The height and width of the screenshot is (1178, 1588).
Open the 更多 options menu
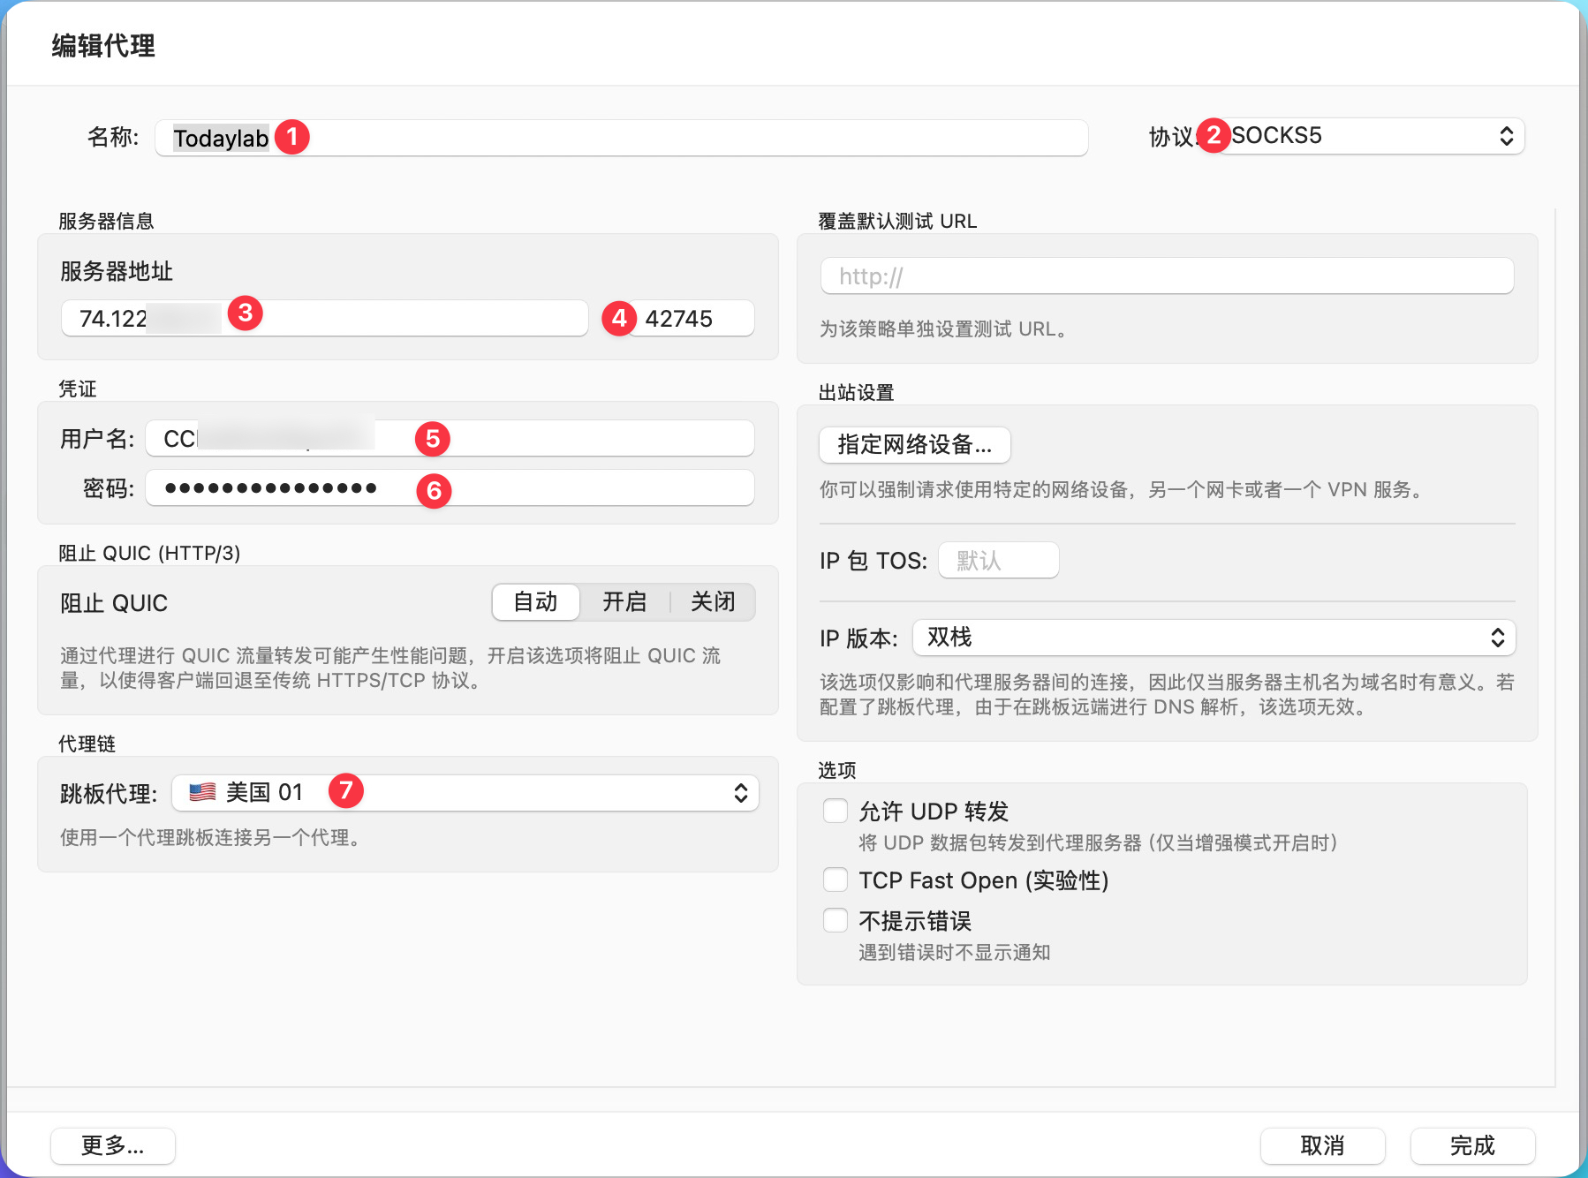[x=112, y=1145]
